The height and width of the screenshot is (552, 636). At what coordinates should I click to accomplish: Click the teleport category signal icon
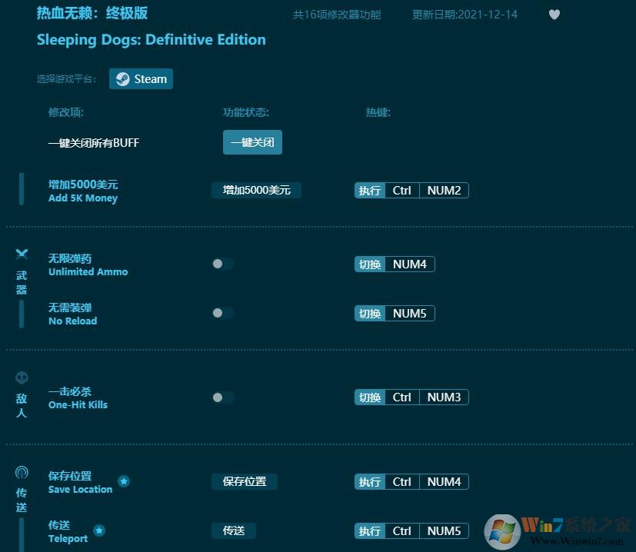pyautogui.click(x=22, y=473)
